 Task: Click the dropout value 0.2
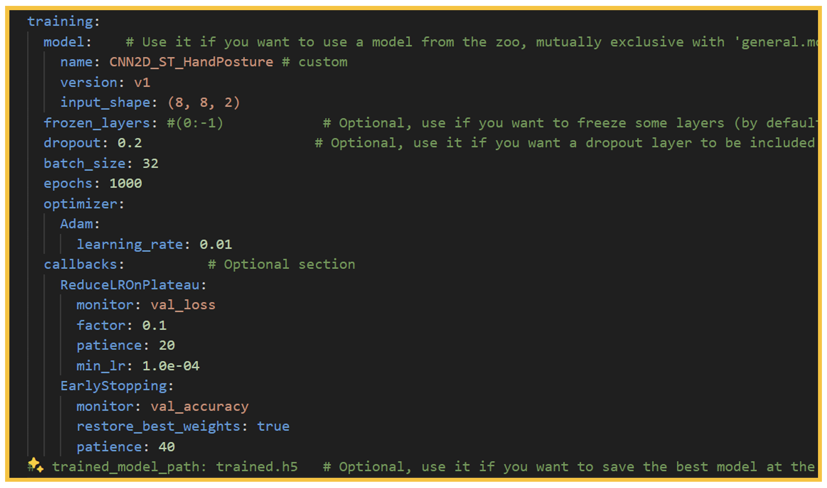point(129,143)
